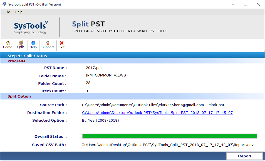Click the PST name value 2017.pst
The width and height of the screenshot is (265, 161).
coord(94,68)
